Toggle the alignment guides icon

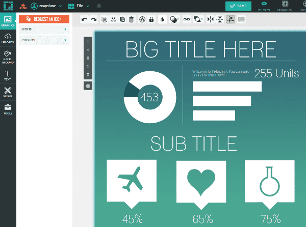(x=231, y=19)
